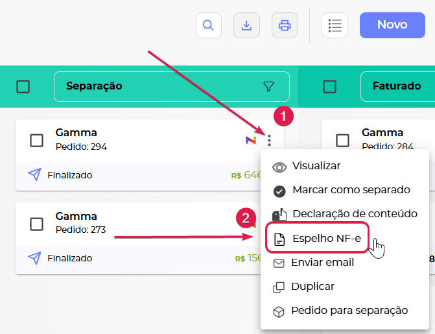Open three-dot menu for Pedido 294
Image resolution: width=435 pixels, height=334 pixels.
[x=270, y=140]
